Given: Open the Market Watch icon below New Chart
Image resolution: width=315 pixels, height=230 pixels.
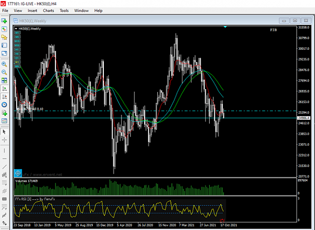Looking at the screenshot, I should point(4,29).
